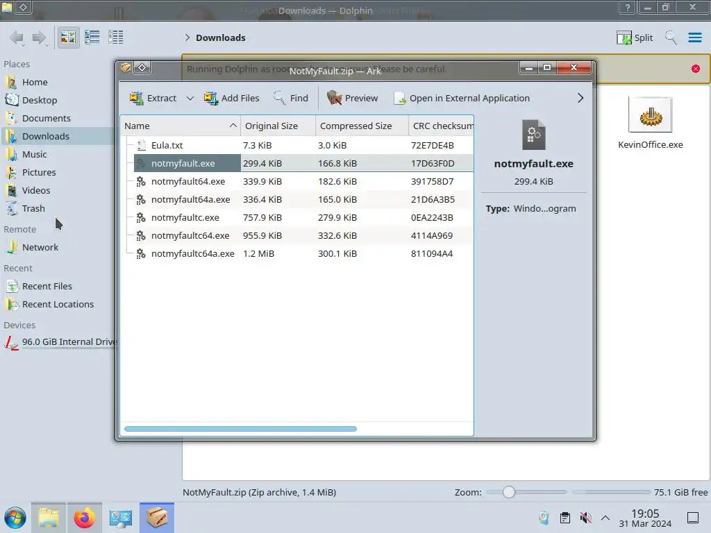
Task: Click the Ark pin/keep-above diamond icon
Action: tap(142, 68)
